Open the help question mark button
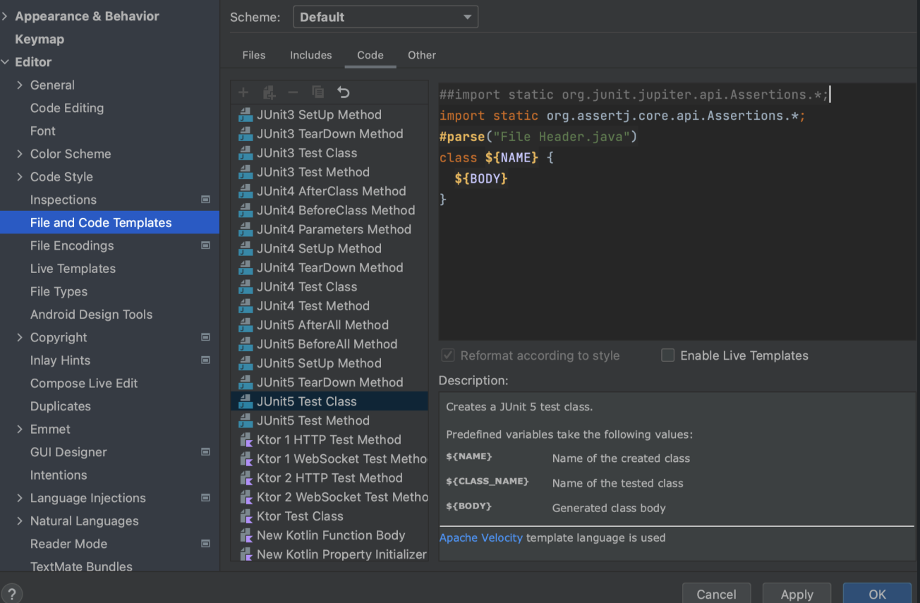 click(x=12, y=594)
